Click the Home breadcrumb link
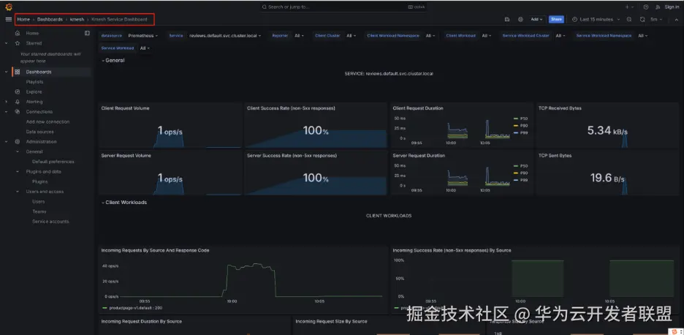 23,19
